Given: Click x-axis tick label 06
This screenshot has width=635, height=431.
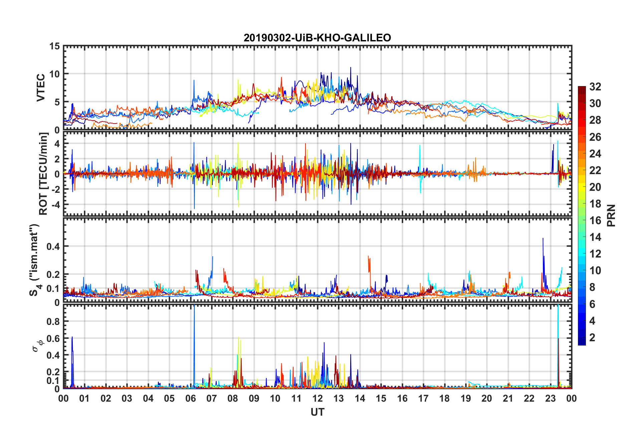Looking at the screenshot, I should [x=190, y=398].
